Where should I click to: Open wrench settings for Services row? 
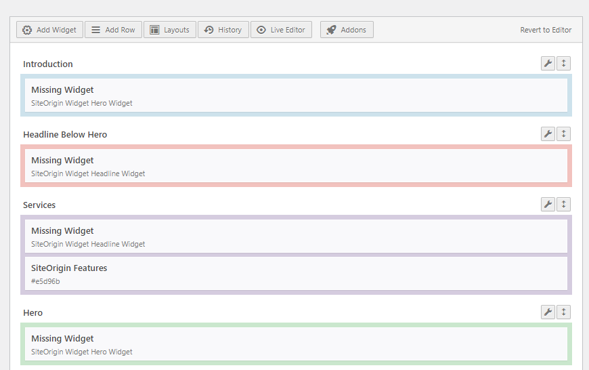548,204
